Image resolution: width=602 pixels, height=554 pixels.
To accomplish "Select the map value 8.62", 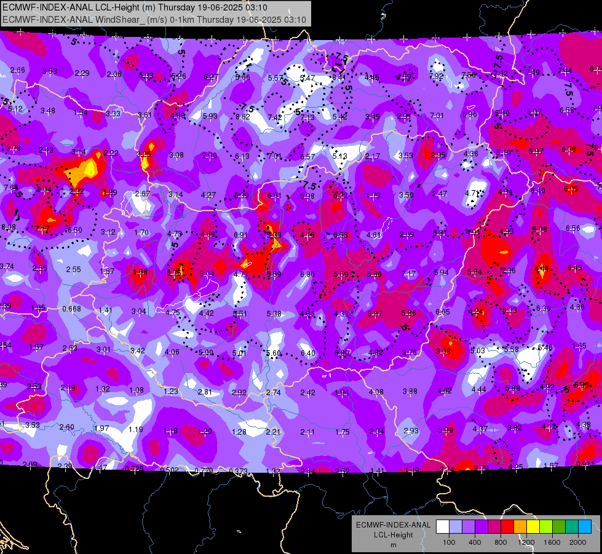I will click(243, 116).
